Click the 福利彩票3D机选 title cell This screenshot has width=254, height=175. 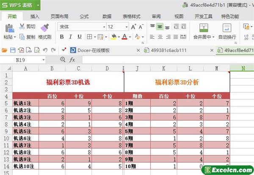(x=68, y=82)
